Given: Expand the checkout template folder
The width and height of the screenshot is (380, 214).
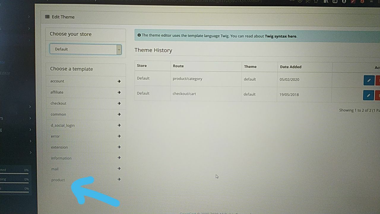Looking at the screenshot, I should [x=86, y=103].
